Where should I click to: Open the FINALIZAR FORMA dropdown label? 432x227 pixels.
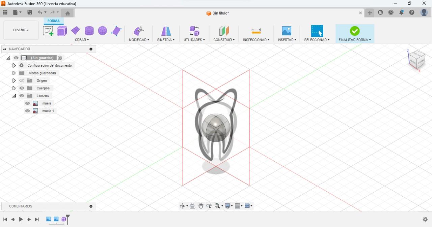[x=355, y=40]
